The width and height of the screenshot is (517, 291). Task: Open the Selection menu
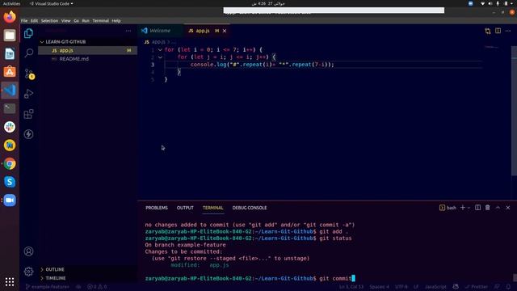point(49,20)
